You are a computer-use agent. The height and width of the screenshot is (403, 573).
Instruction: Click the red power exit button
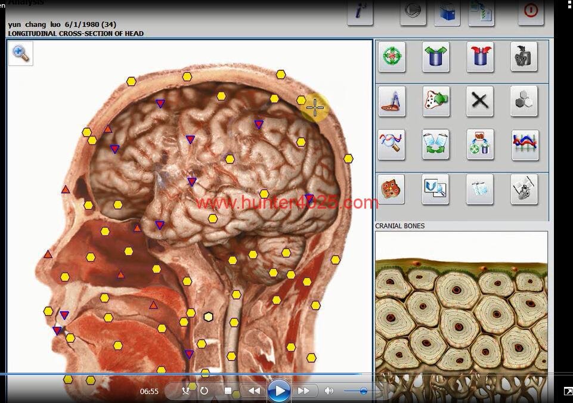click(531, 11)
